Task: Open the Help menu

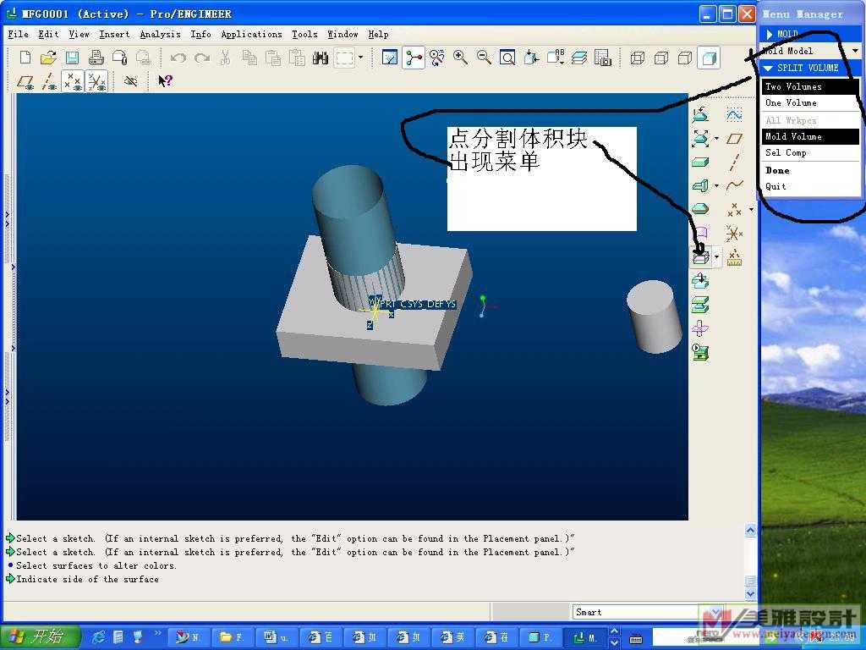Action: (378, 34)
